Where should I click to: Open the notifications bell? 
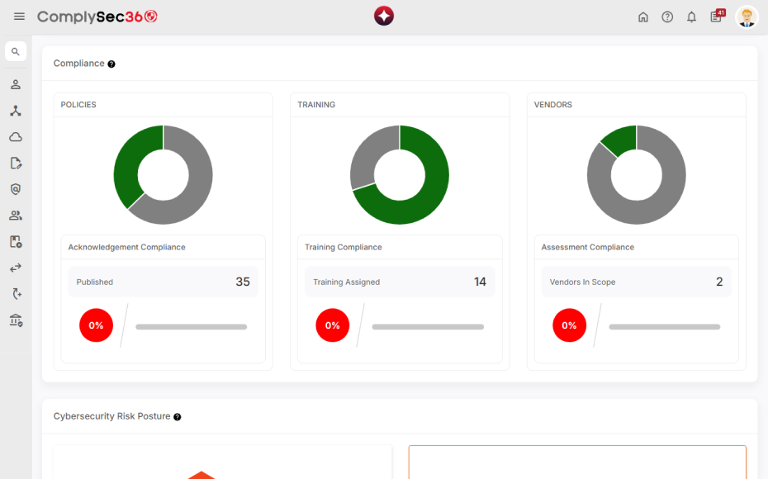[x=691, y=17]
